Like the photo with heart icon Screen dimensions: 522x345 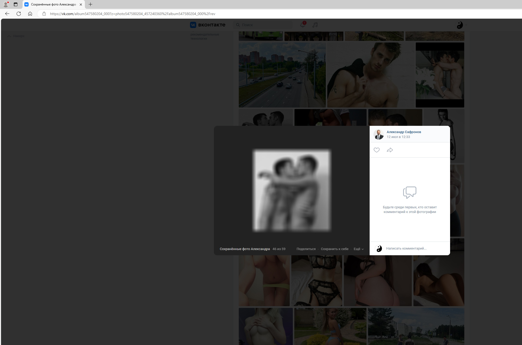click(x=376, y=150)
